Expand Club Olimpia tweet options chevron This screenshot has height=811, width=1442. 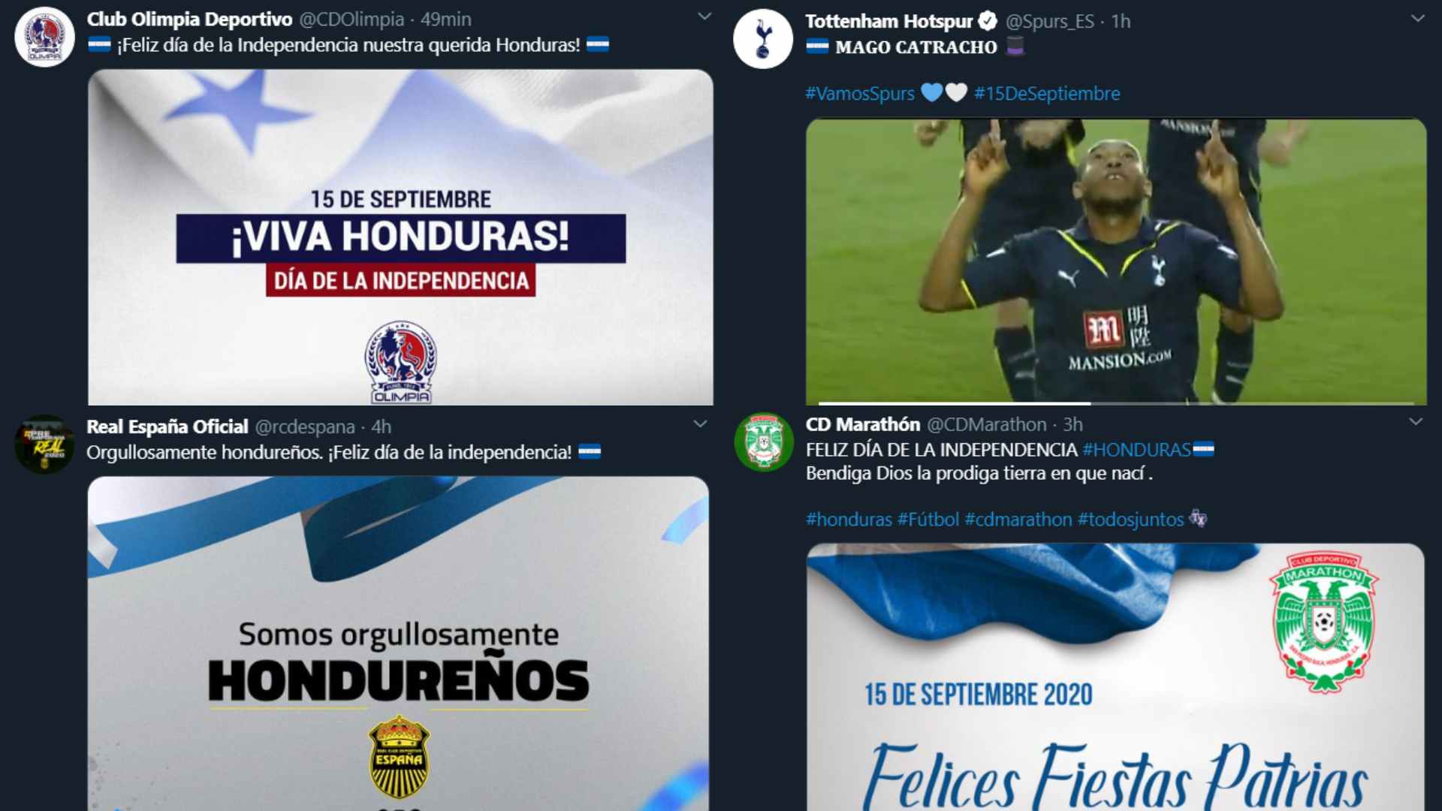pyautogui.click(x=704, y=17)
